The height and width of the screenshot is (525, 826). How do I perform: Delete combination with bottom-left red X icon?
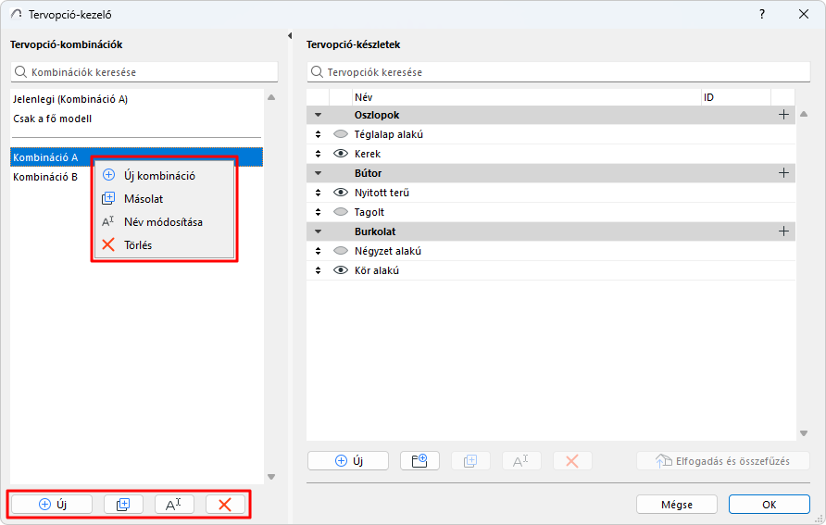225,505
